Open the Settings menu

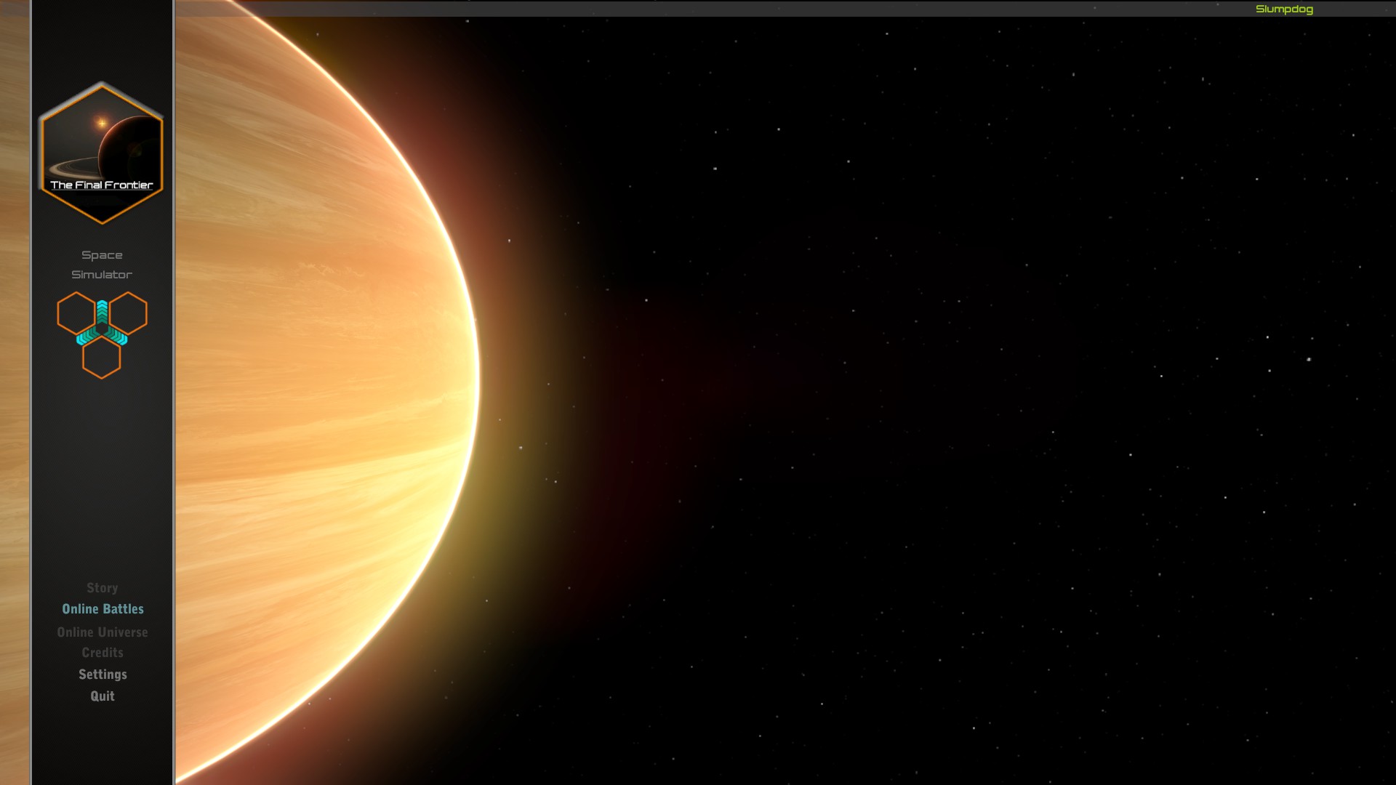[x=103, y=674]
